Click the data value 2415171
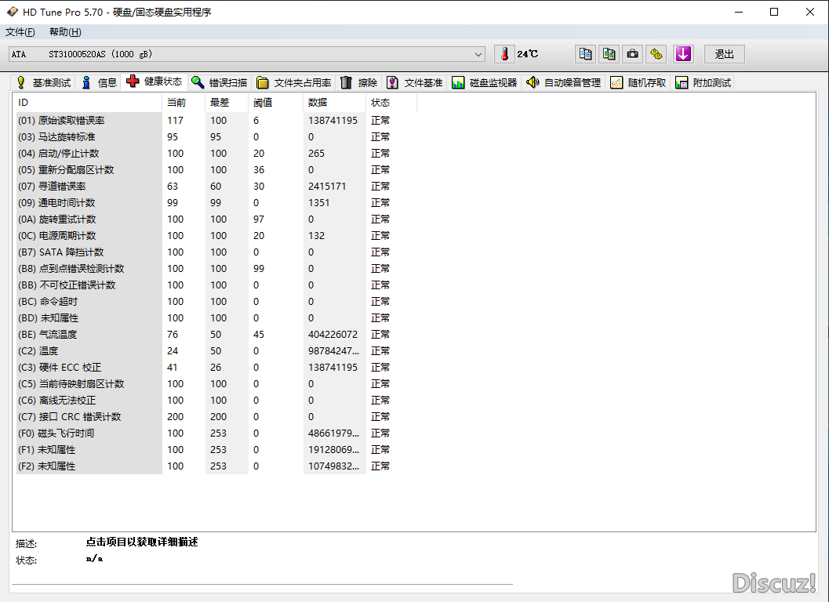Screen dimensions: 829x602 [327, 186]
